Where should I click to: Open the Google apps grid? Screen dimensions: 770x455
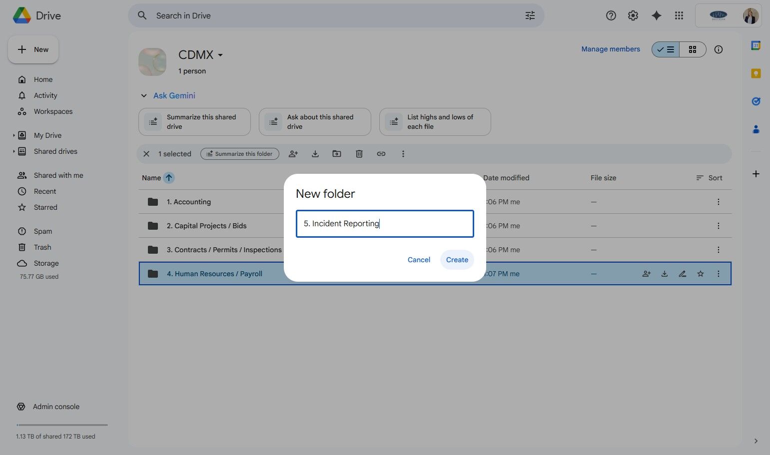(x=679, y=15)
